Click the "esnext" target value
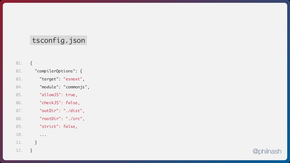 point(73,79)
